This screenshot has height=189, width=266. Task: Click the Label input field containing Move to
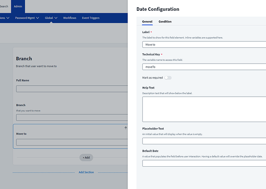pos(204,45)
